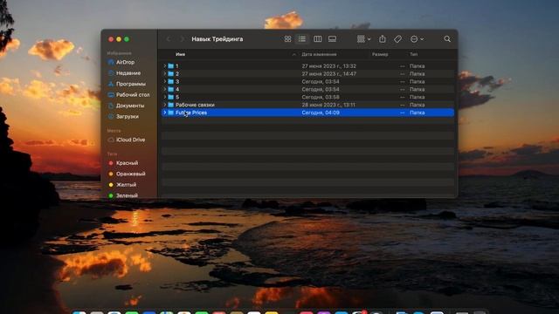This screenshot has height=314, width=559.
Task: Select the Рабочие связки folder
Action: tap(307, 105)
